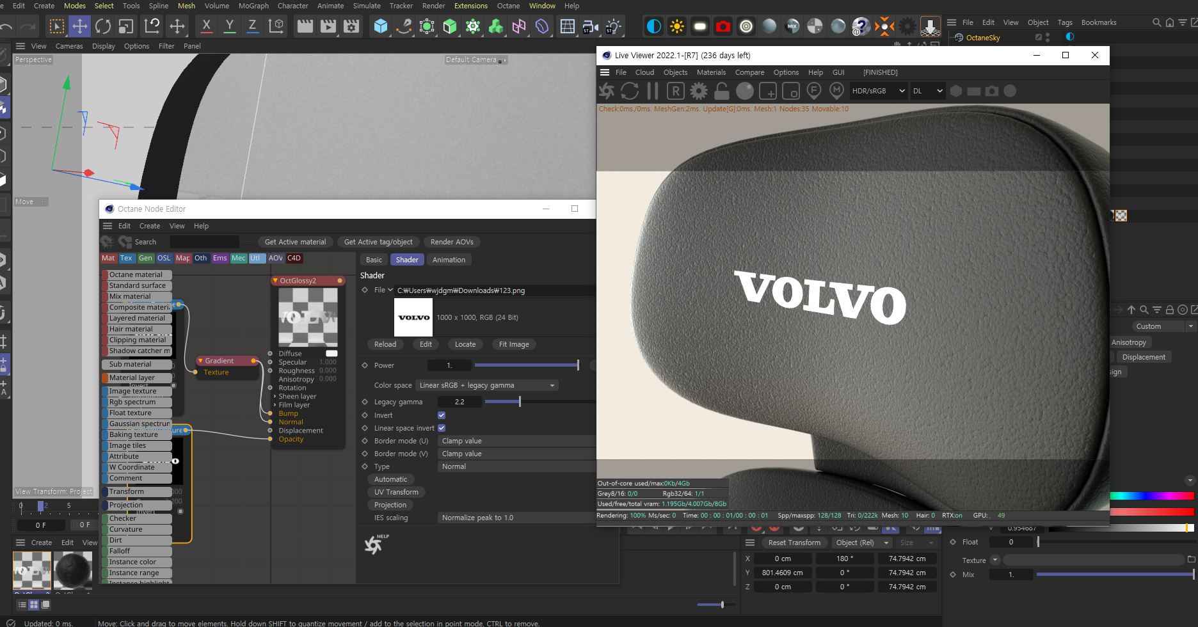Image resolution: width=1198 pixels, height=627 pixels.
Task: Open the Edit Render Settings clapperboard icon
Action: coord(351,26)
